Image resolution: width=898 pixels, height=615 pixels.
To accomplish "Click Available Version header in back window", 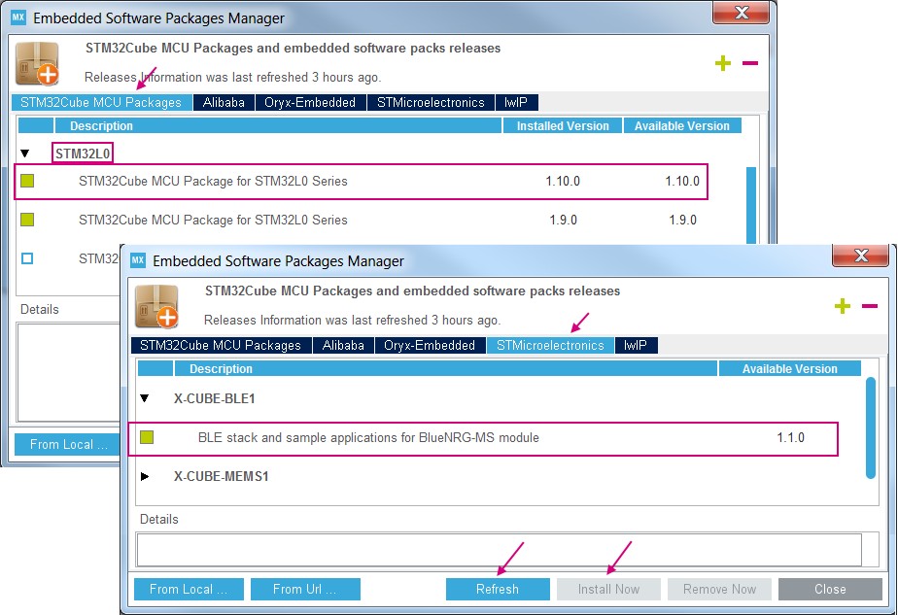I will click(x=682, y=126).
